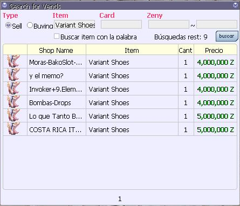Select the Sell radio option
This screenshot has width=240, height=206.
(8, 25)
